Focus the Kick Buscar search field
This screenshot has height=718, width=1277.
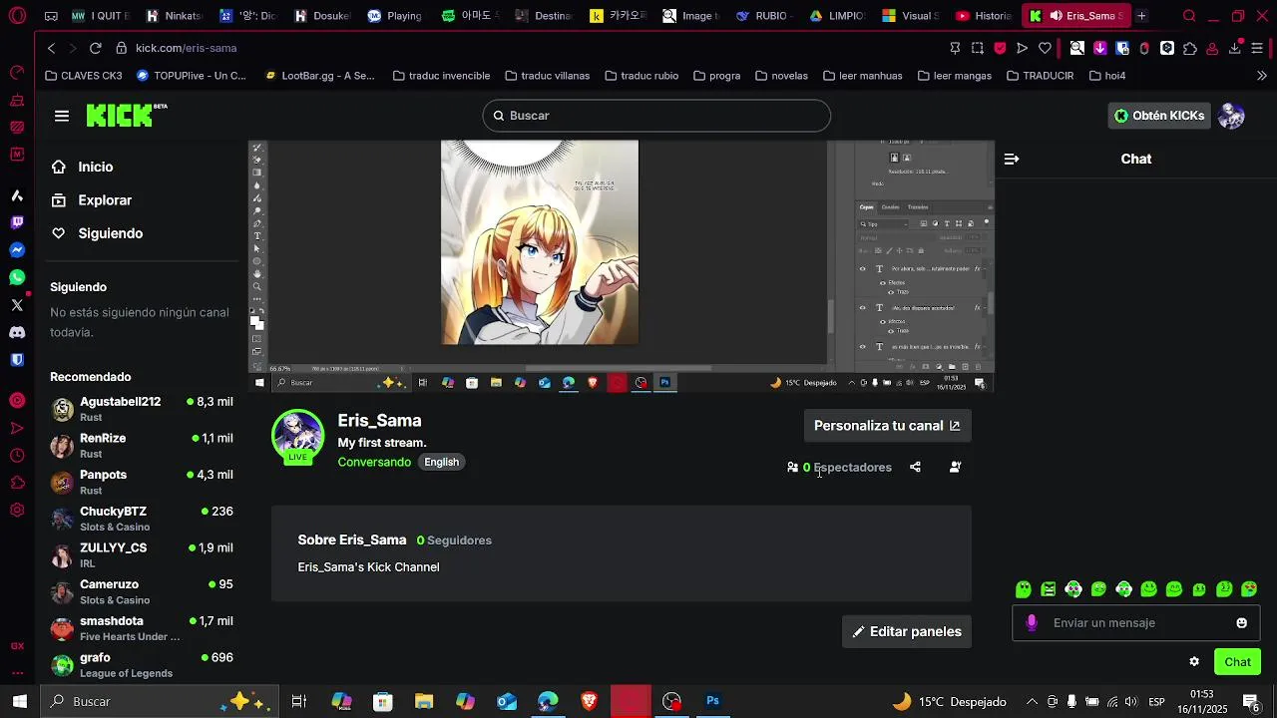[x=656, y=116]
